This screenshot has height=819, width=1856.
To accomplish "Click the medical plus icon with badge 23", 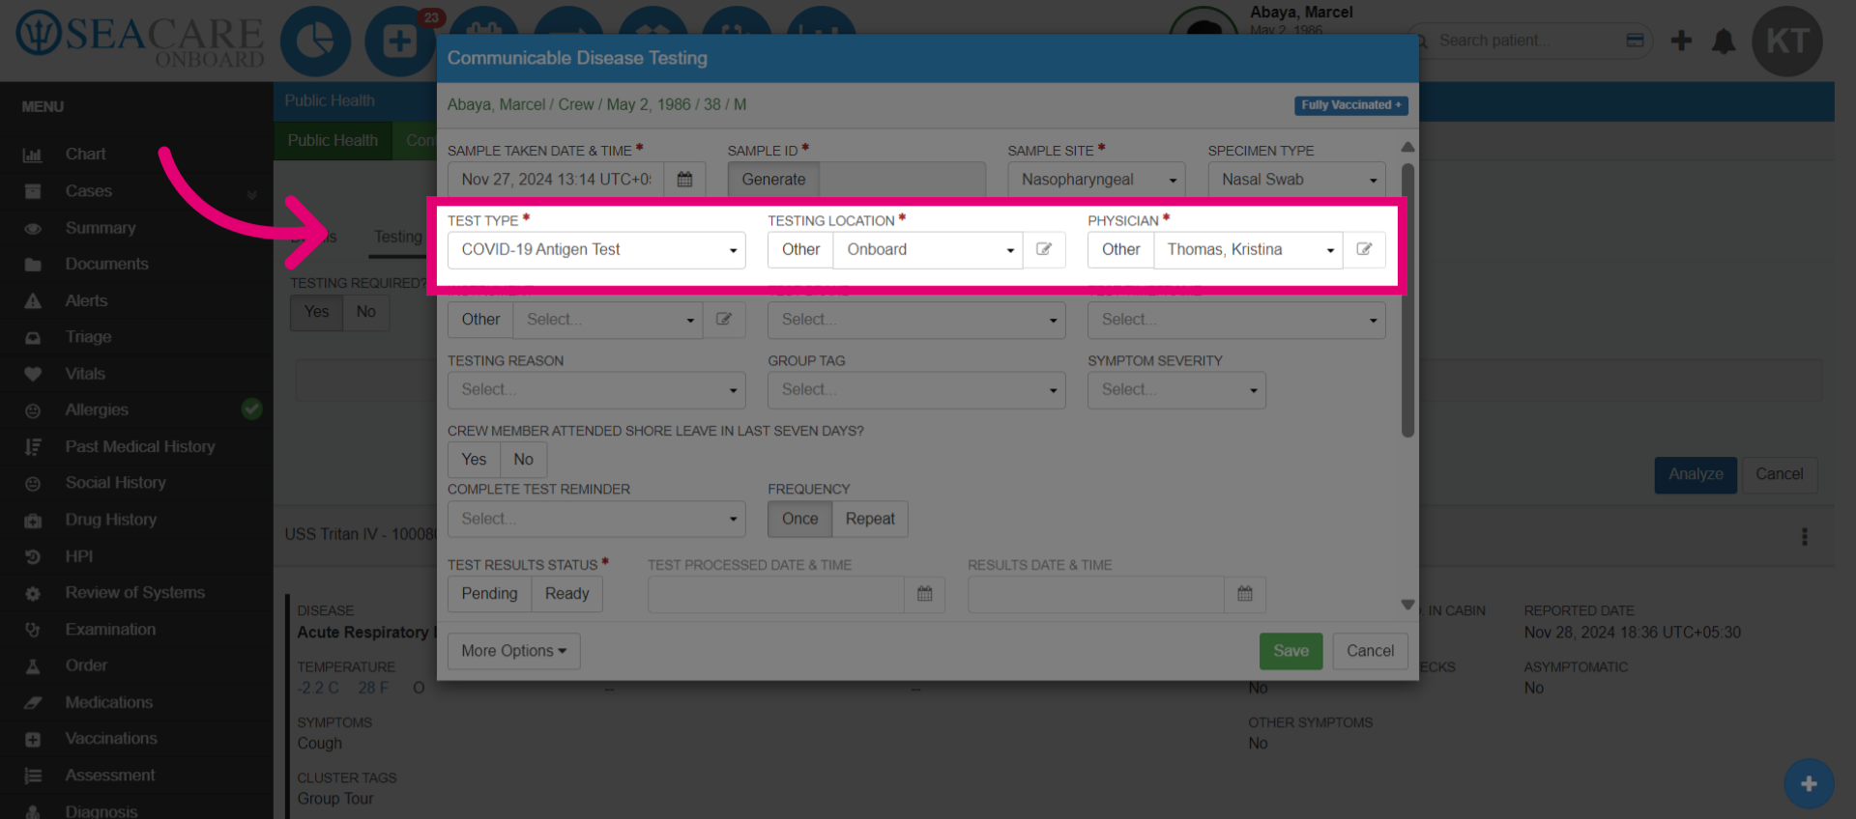I will [x=399, y=41].
